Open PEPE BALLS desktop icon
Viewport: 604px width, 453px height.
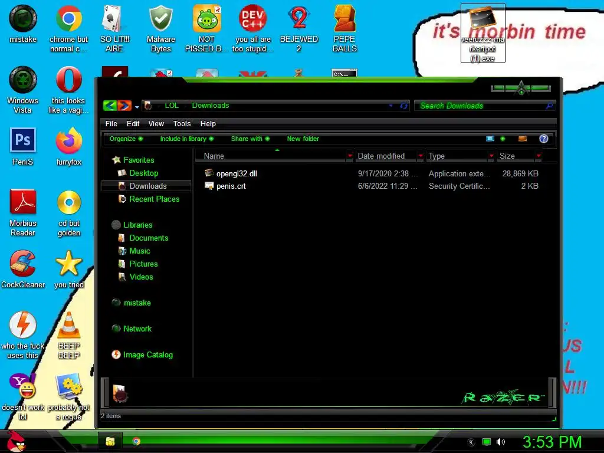click(x=344, y=28)
